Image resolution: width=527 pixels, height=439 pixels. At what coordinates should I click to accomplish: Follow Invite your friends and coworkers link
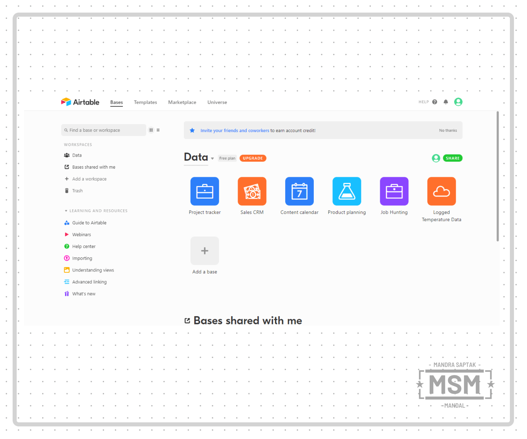click(x=234, y=130)
